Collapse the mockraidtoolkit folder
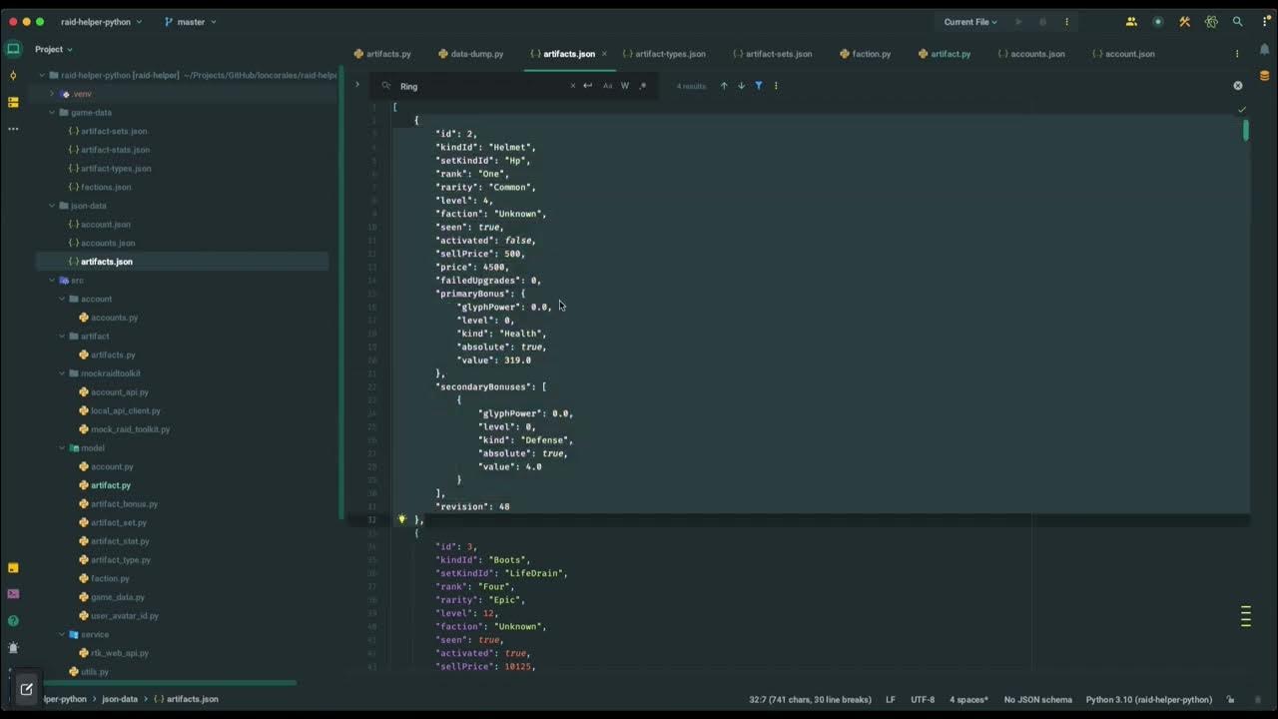The width and height of the screenshot is (1278, 719). [62, 373]
